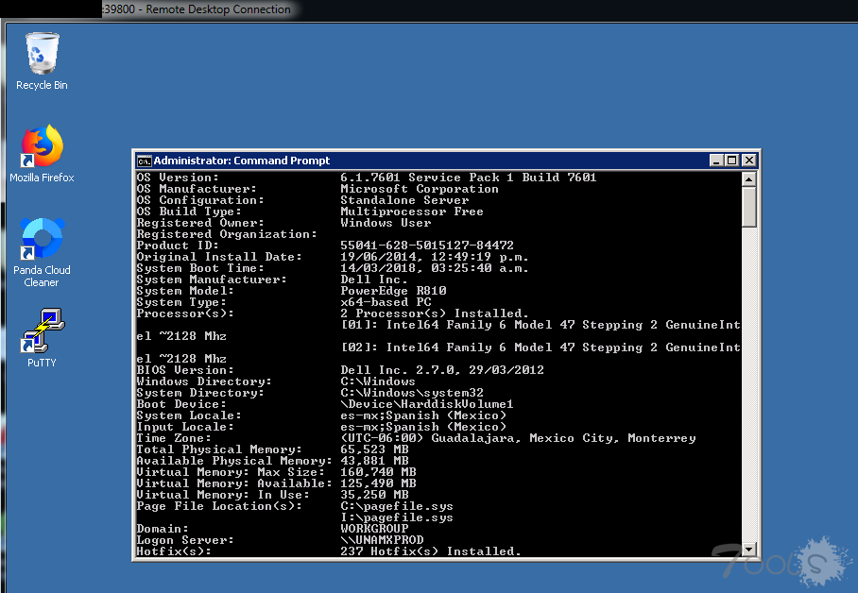Click the boot time '14/03/2018, 03:25:40 a.m.'
This screenshot has width=858, height=593.
tap(435, 268)
